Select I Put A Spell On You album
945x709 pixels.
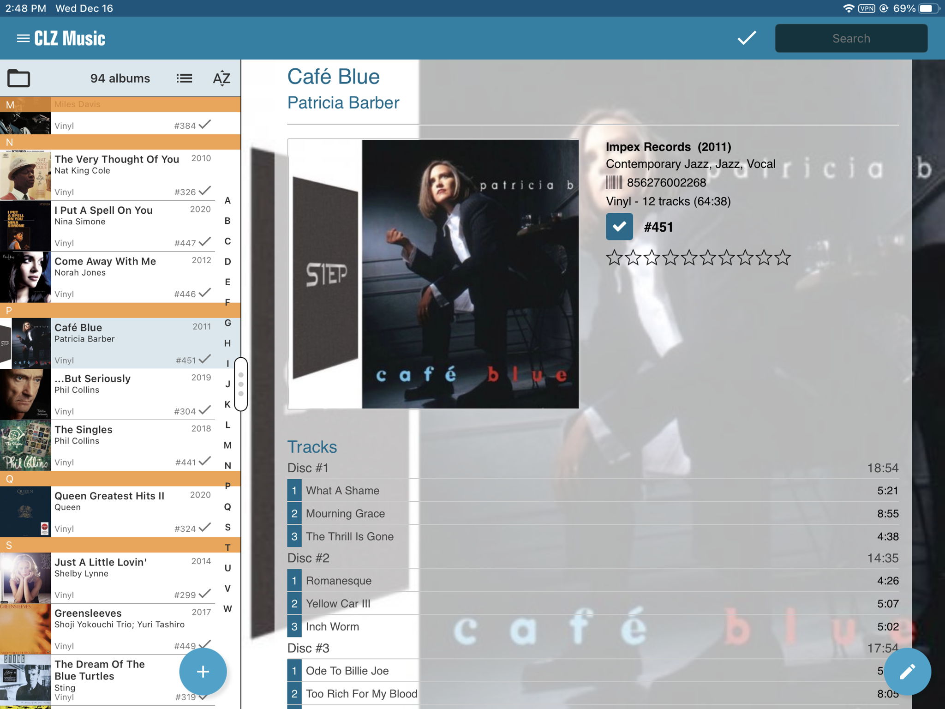(108, 226)
